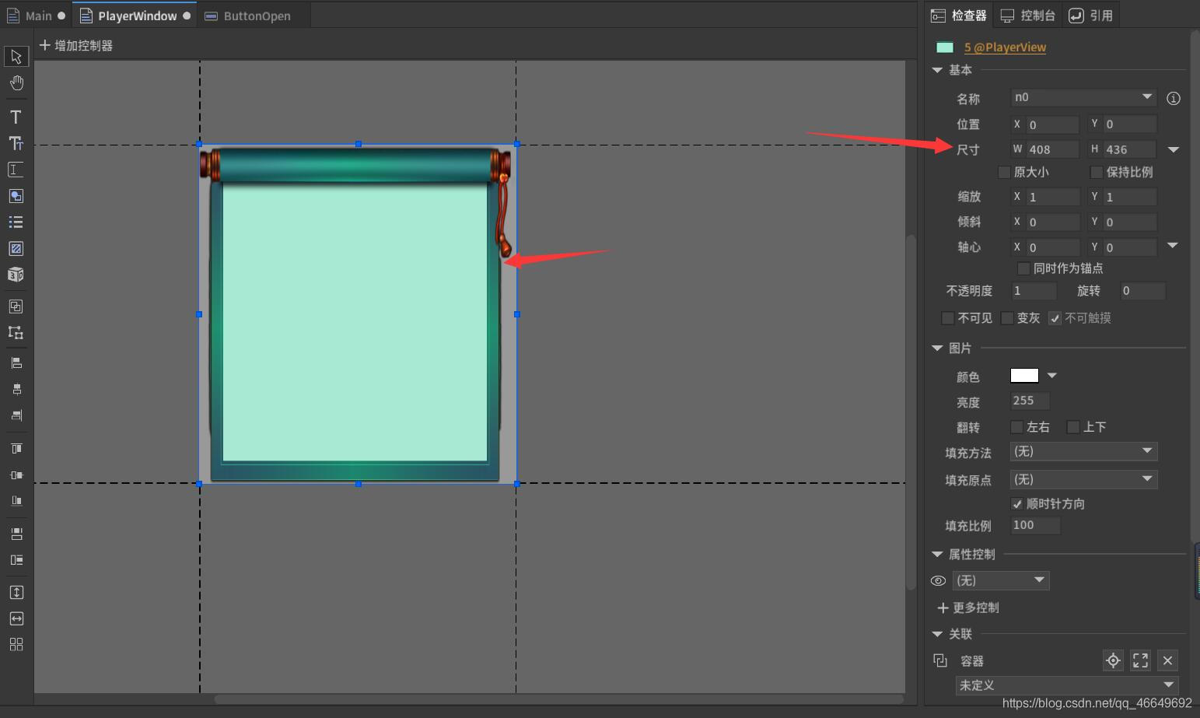
Task: Enable 左右 flip checkbox
Action: tap(1016, 427)
